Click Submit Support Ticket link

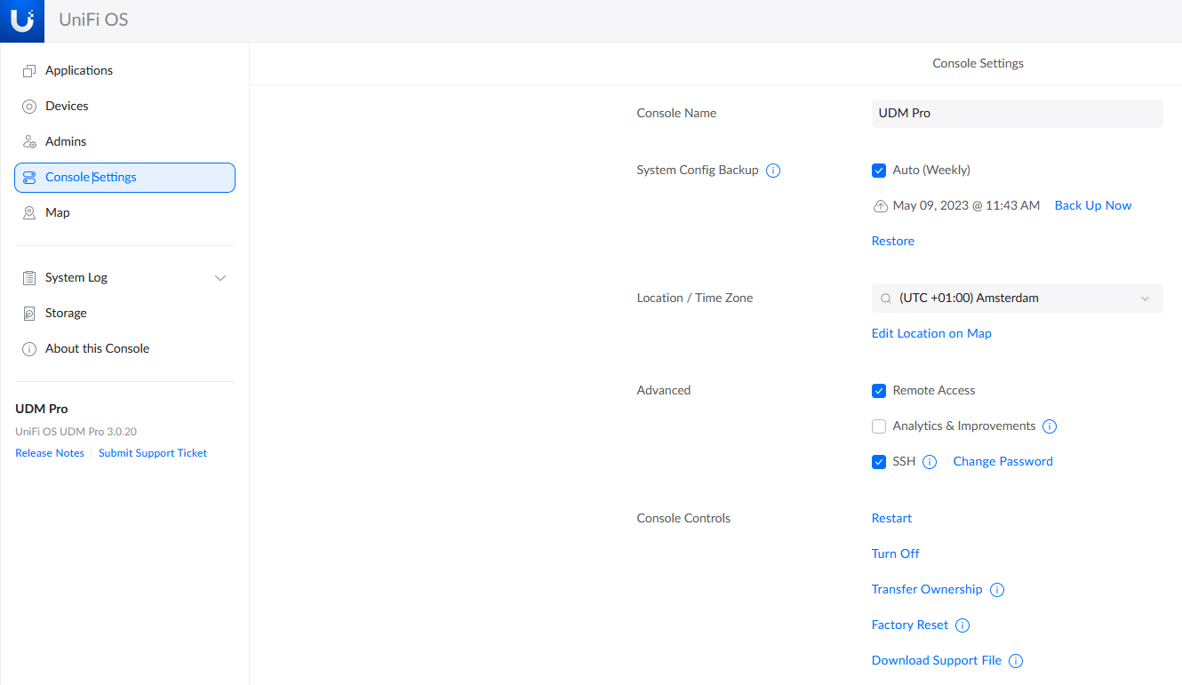pyautogui.click(x=153, y=453)
